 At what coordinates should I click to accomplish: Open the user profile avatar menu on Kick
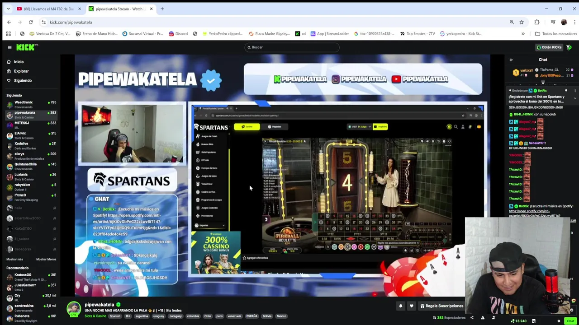(x=569, y=47)
